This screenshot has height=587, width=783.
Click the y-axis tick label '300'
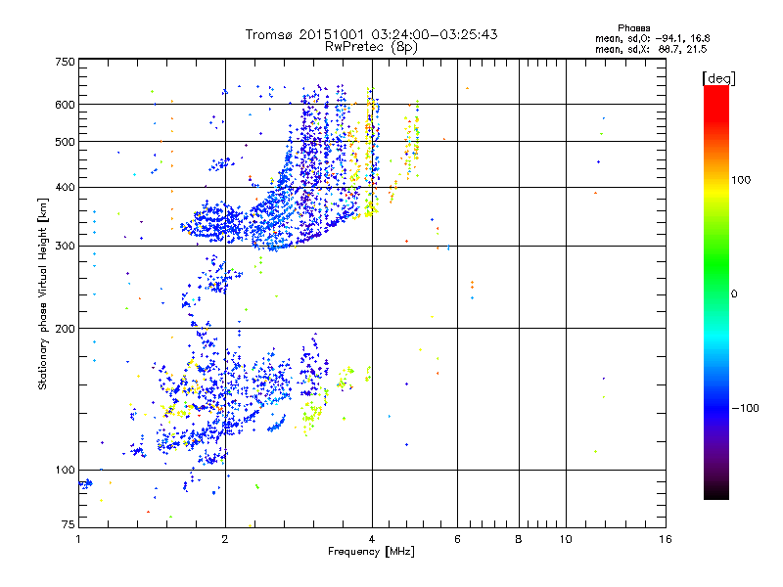coord(65,247)
